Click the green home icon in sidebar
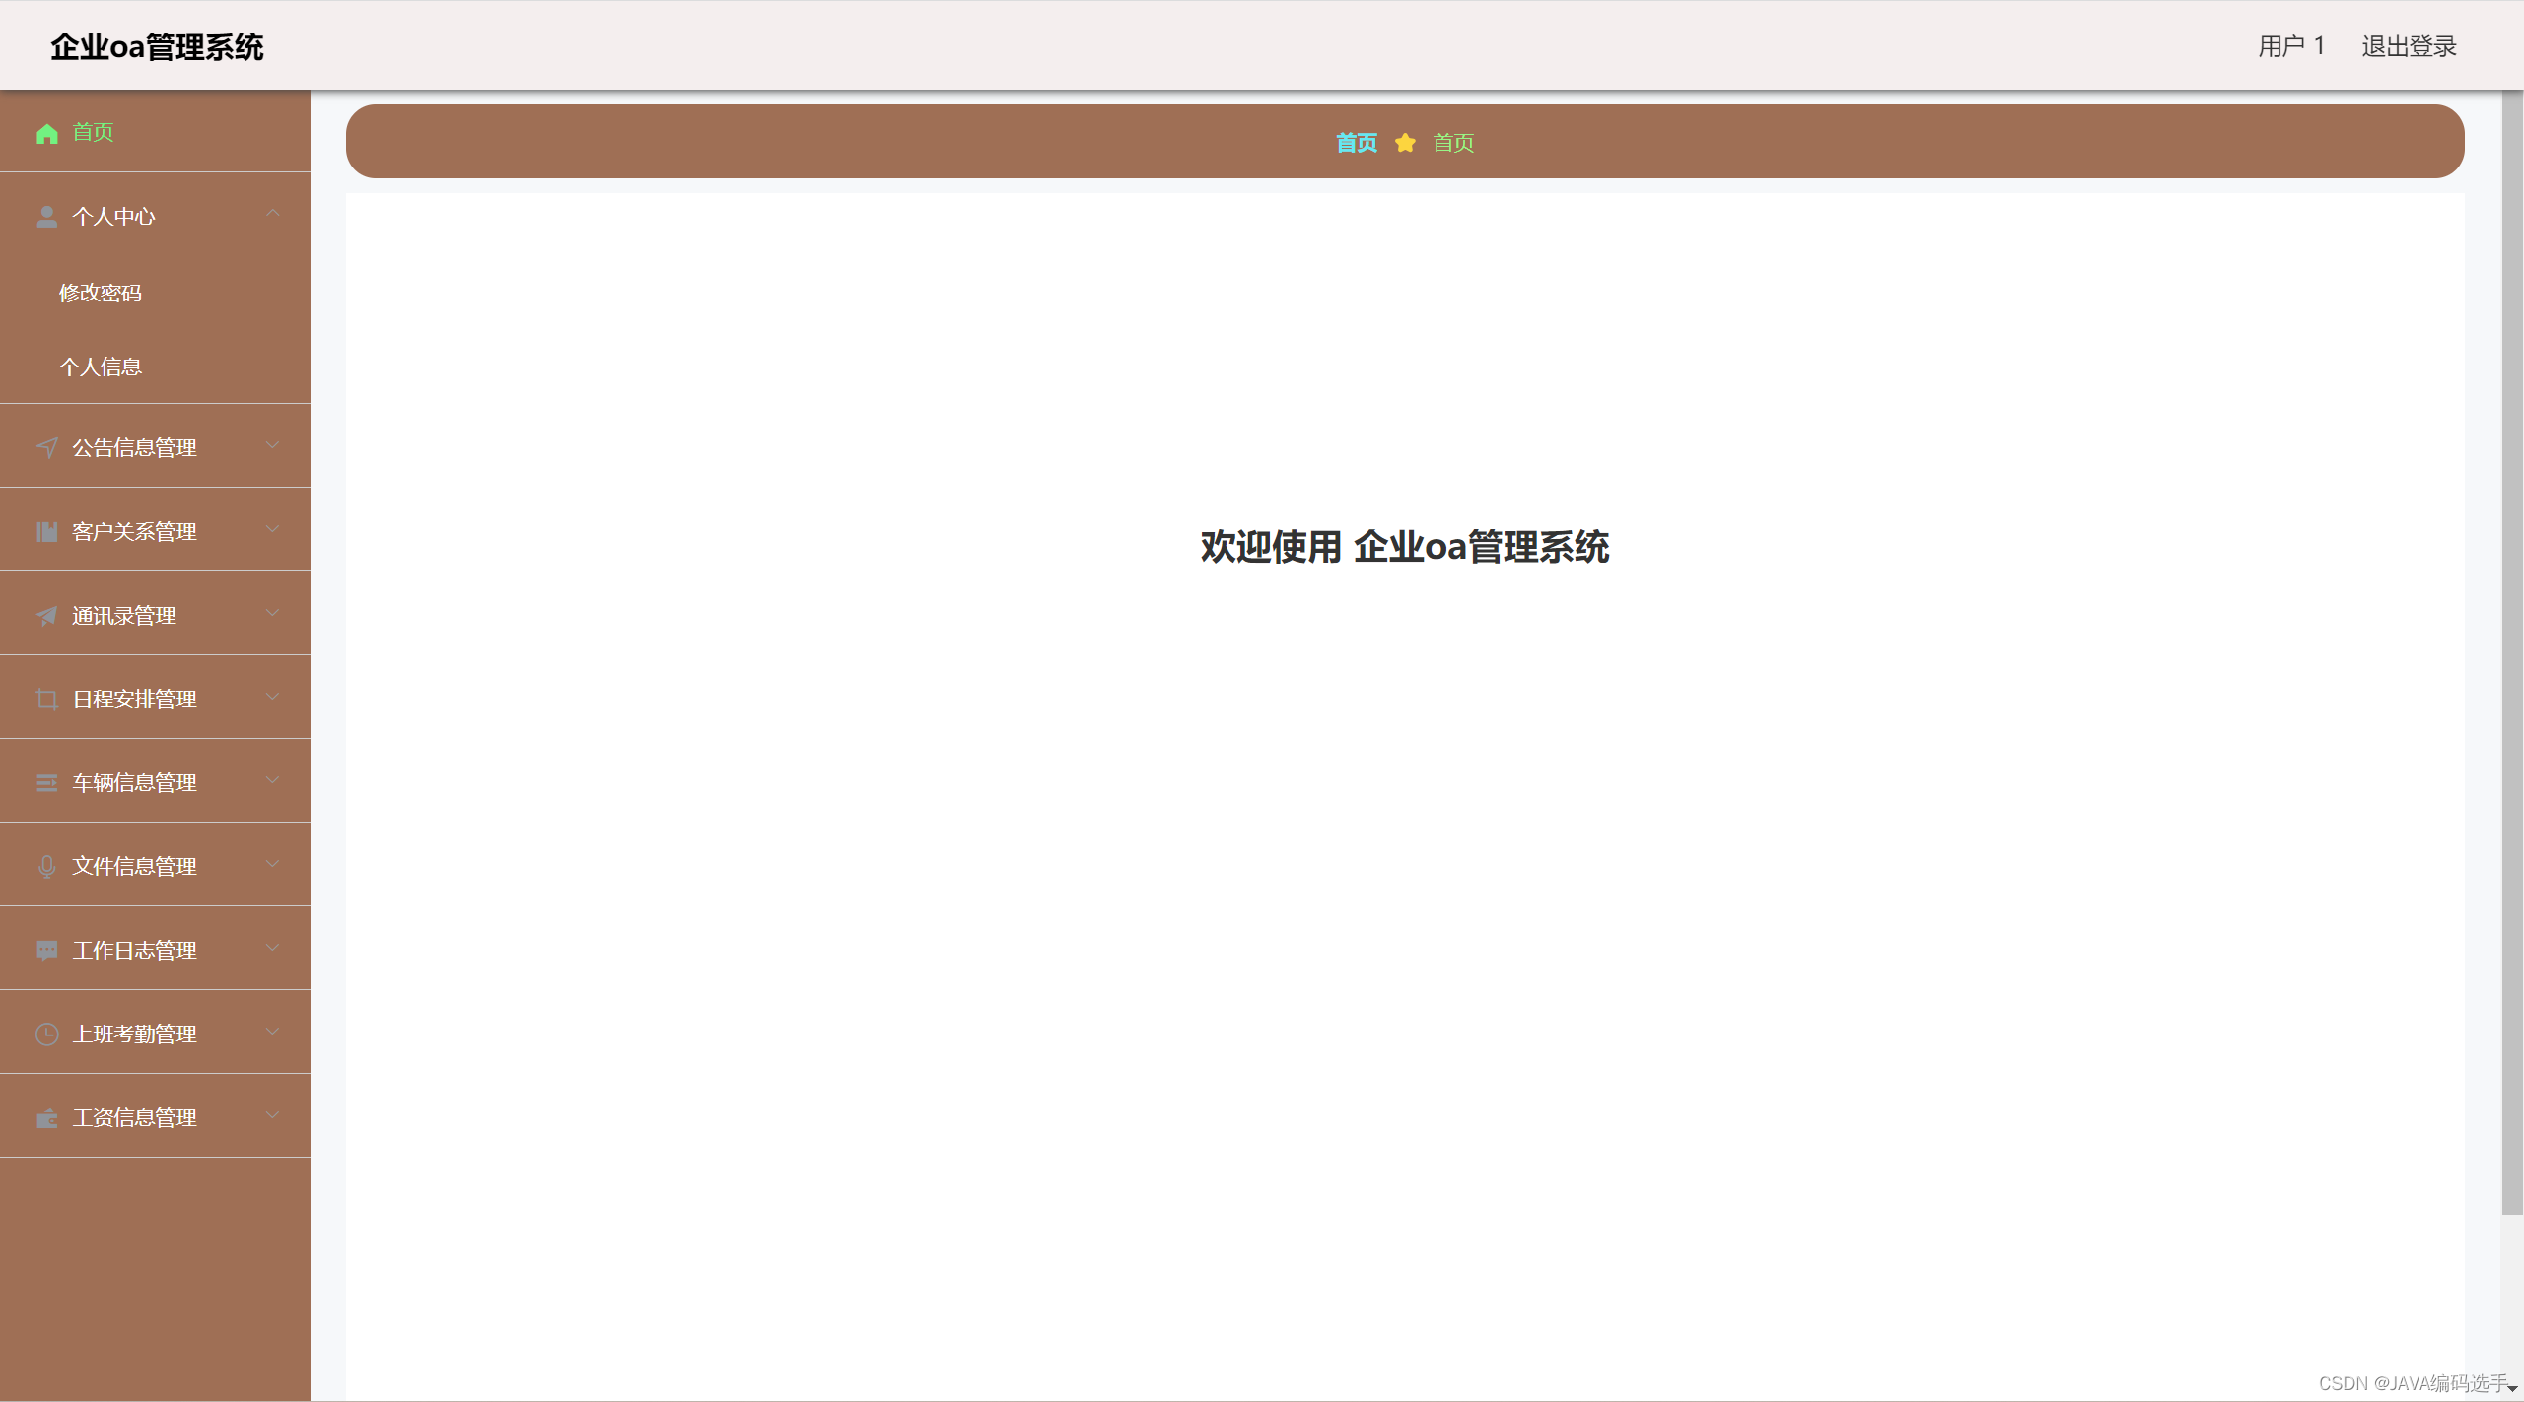The width and height of the screenshot is (2524, 1402). (x=46, y=133)
